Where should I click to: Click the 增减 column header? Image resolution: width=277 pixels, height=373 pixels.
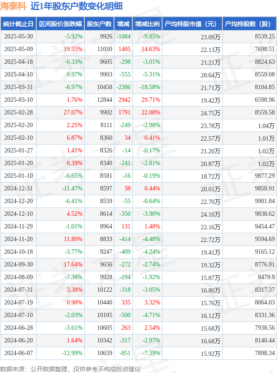pyautogui.click(x=123, y=24)
